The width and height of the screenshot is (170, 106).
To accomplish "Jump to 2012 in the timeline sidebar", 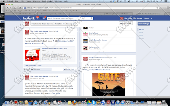I will (x=141, y=35).
